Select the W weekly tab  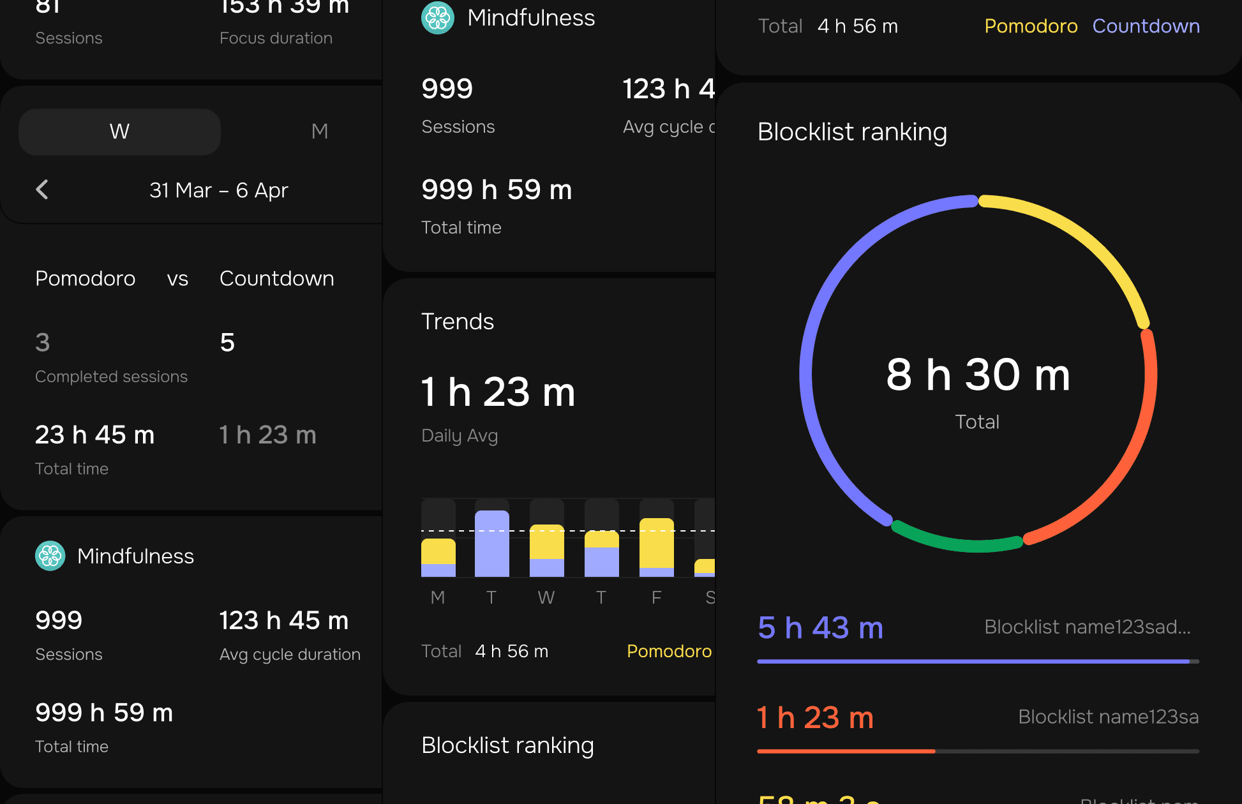click(x=119, y=131)
